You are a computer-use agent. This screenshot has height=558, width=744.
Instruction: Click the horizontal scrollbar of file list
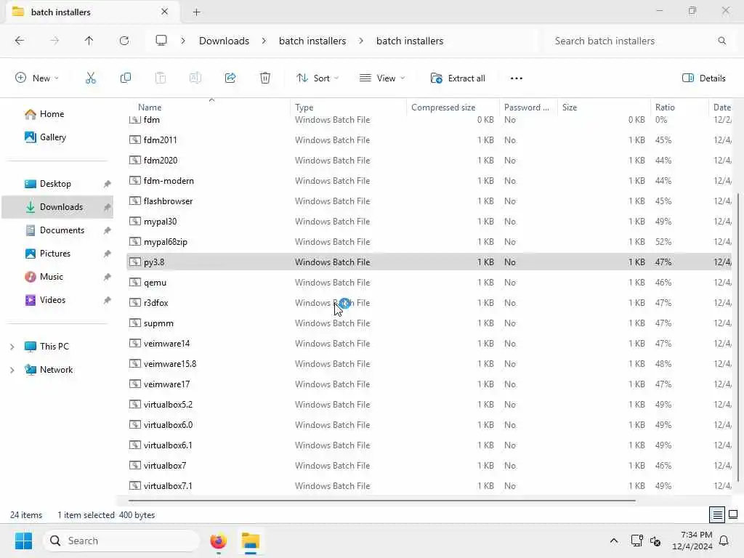(x=381, y=500)
